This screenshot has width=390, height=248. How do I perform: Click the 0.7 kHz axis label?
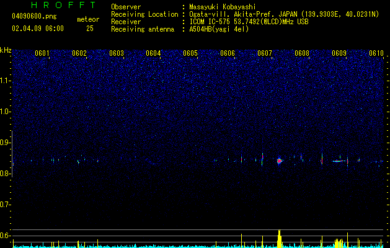pyautogui.click(x=4, y=205)
